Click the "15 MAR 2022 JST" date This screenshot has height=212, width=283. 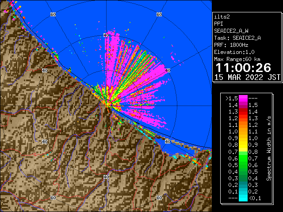tap(247, 77)
